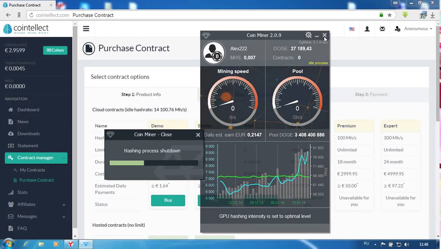Bookmark page with star icon
Viewport: 441px width, 249px height.
390,15
